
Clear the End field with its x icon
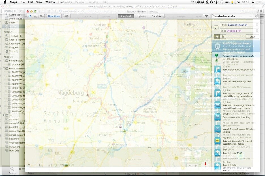(x=257, y=31)
